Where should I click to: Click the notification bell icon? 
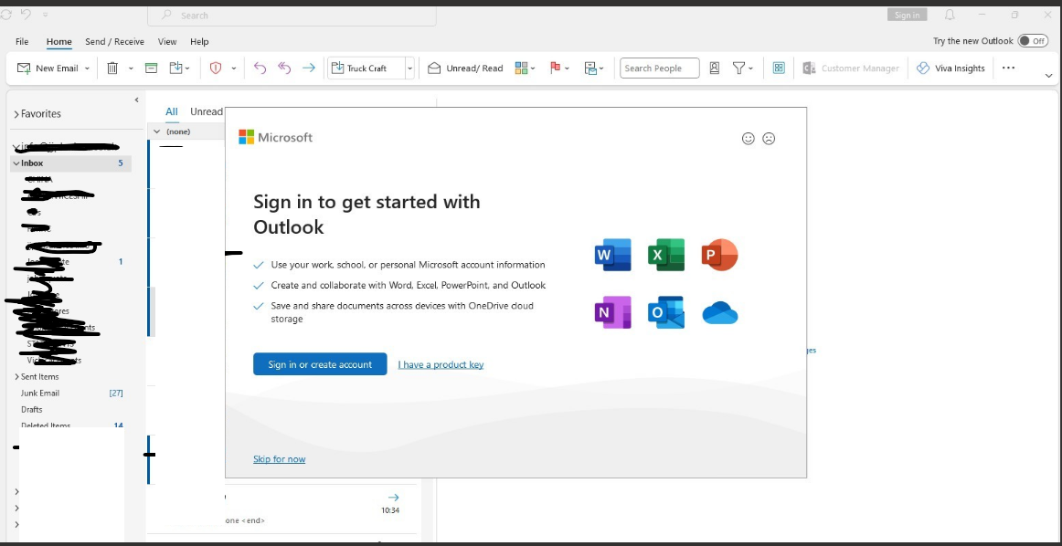pyautogui.click(x=950, y=15)
